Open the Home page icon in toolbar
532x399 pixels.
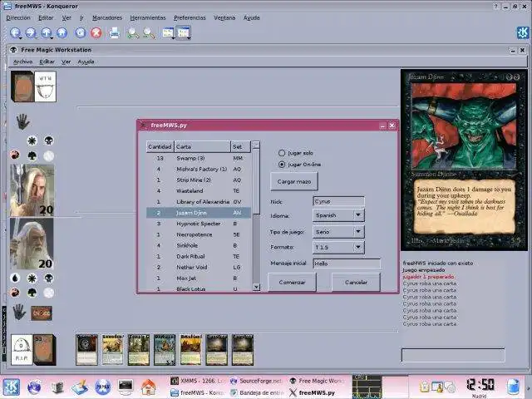click(62, 32)
